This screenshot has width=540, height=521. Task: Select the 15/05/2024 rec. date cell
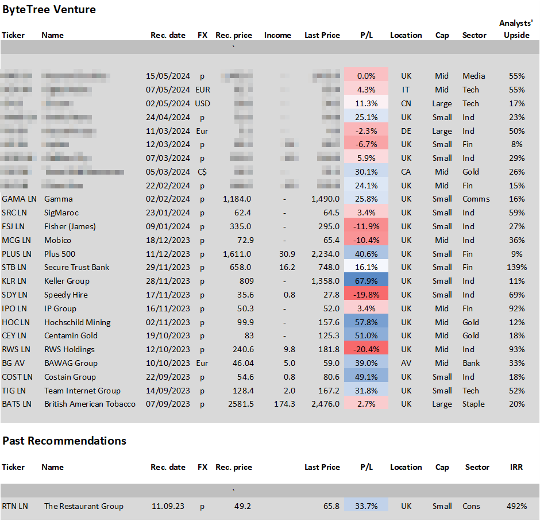point(168,76)
